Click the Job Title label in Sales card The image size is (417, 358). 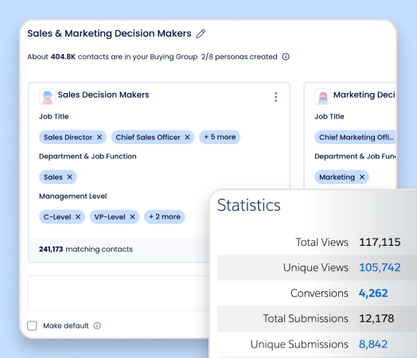[x=54, y=116]
